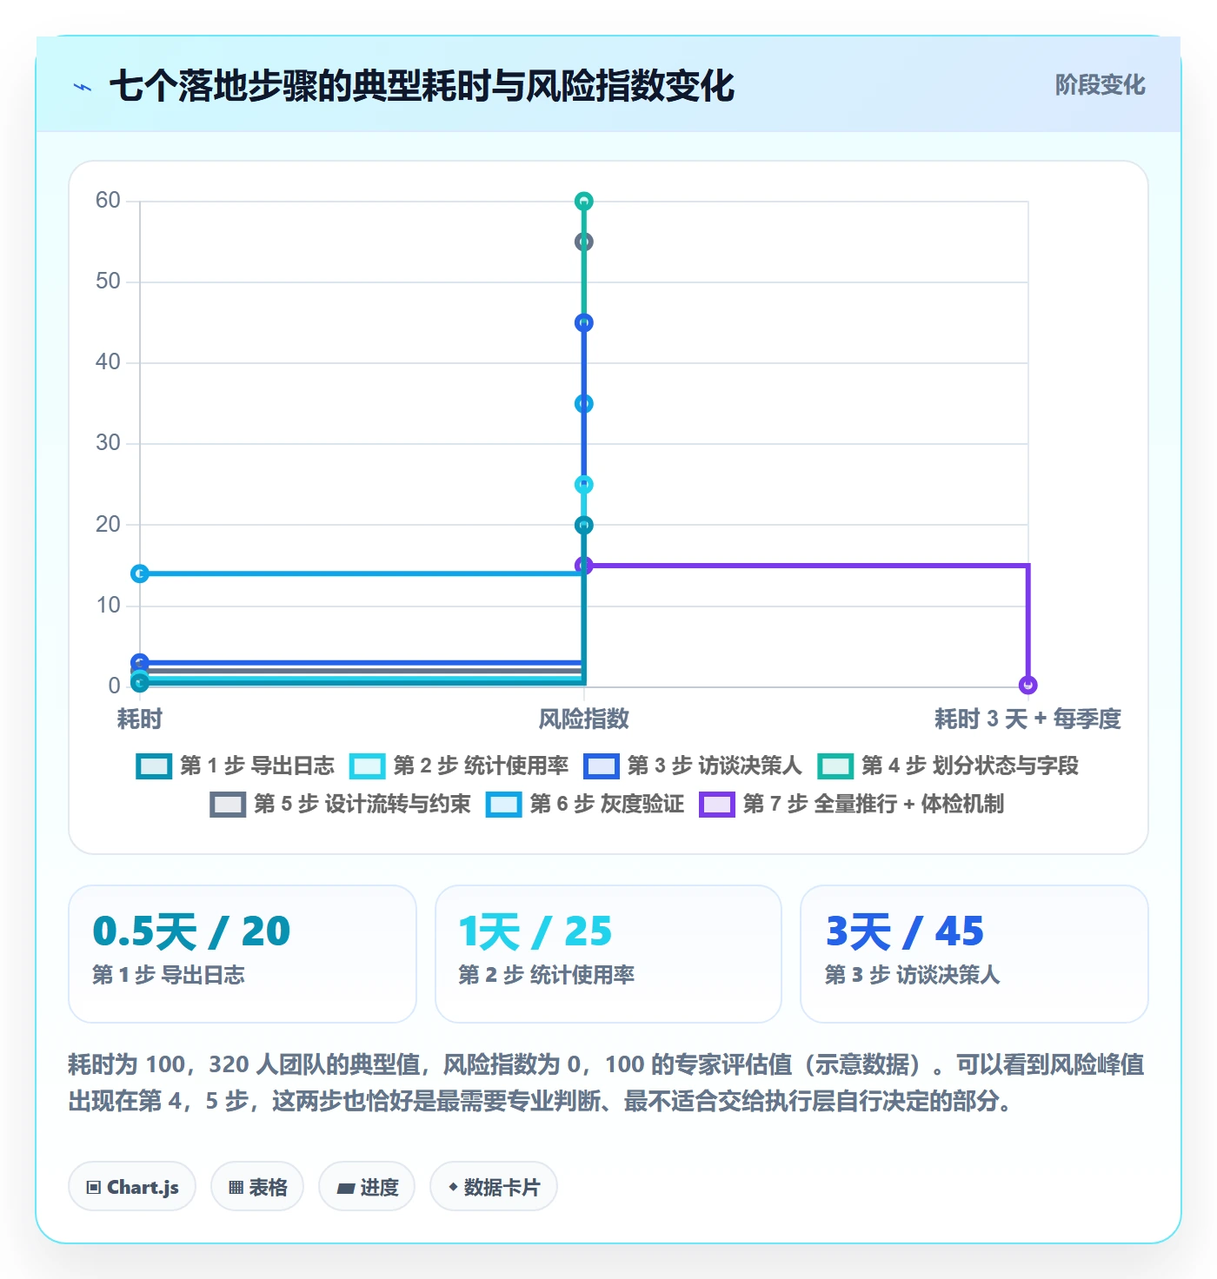
Task: Toggle the 第 2 步 统计使用率 legend swatch
Action: coord(367,766)
